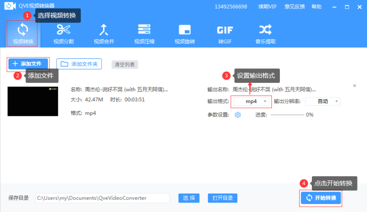Open the 视频分割 scissors tool
This screenshot has height=212, width=367.
[x=64, y=34]
